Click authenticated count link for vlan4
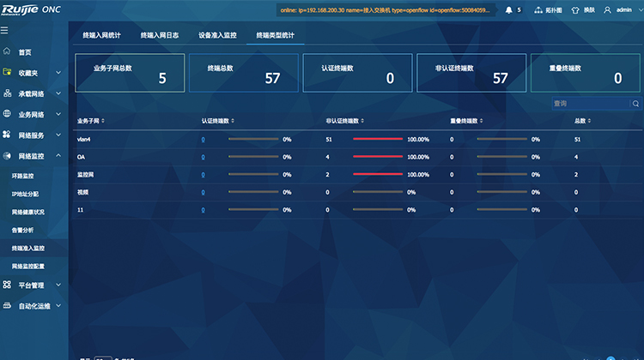The image size is (644, 360). [203, 139]
